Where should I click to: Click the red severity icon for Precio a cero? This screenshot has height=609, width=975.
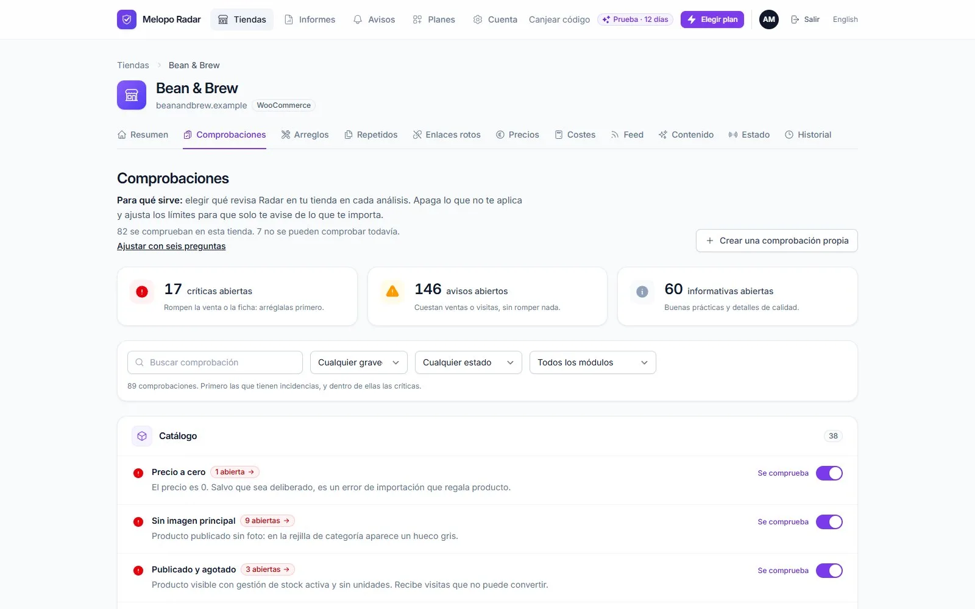click(x=138, y=473)
